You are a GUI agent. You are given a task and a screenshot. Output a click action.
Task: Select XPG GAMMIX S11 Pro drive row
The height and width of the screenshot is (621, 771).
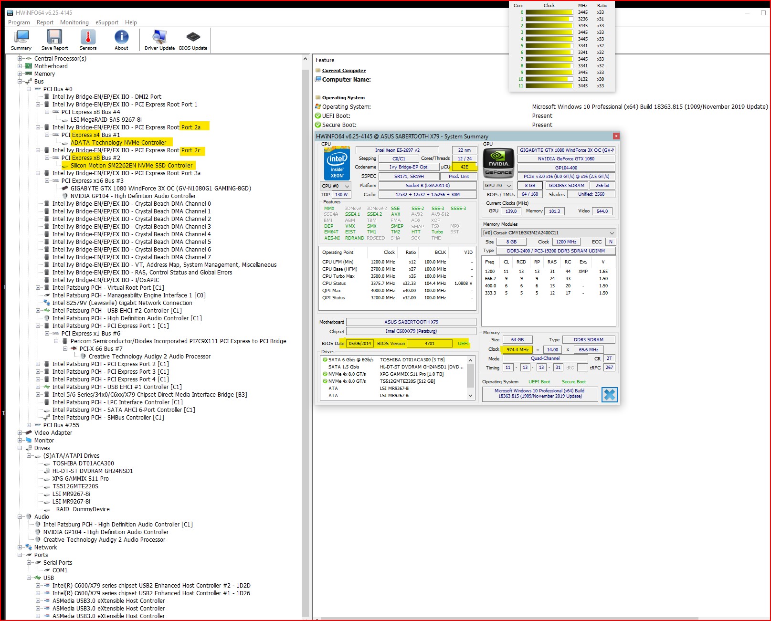[x=394, y=374]
